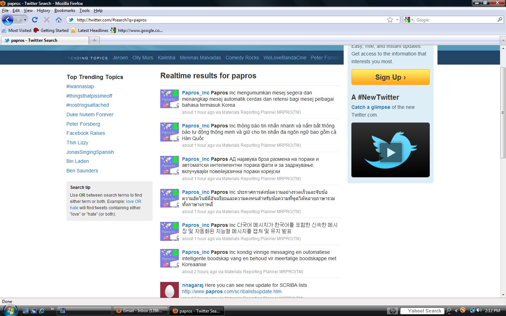This screenshot has width=506, height=316.
Task: Reload the page with the refresh icon
Action: click(x=35, y=20)
